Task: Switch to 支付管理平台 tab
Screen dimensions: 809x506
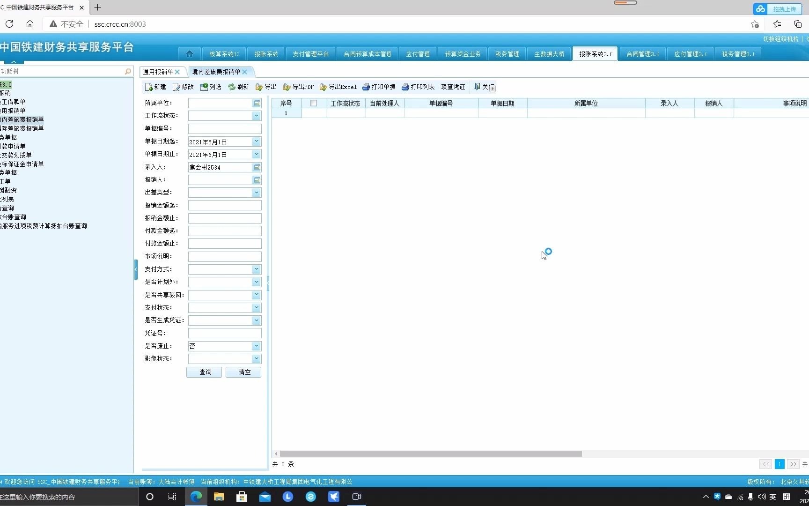Action: pyautogui.click(x=311, y=54)
